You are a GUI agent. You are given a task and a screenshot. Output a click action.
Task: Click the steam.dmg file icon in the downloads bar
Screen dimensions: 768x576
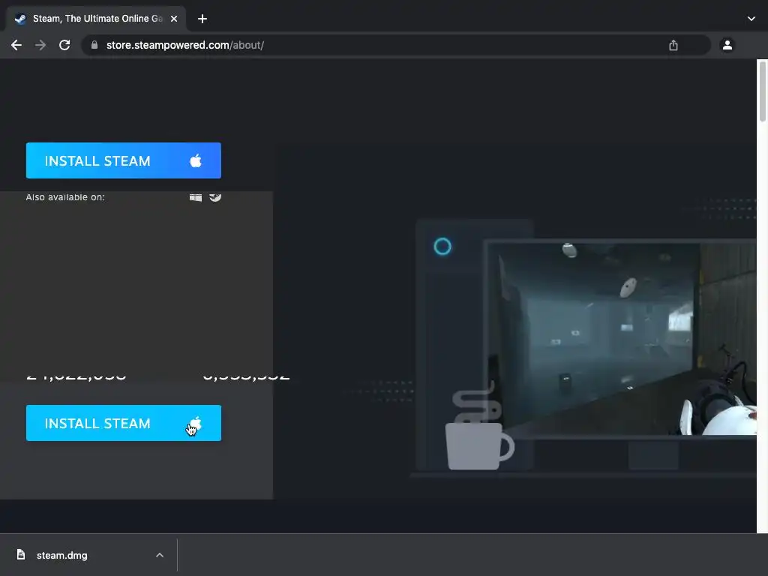click(x=20, y=554)
